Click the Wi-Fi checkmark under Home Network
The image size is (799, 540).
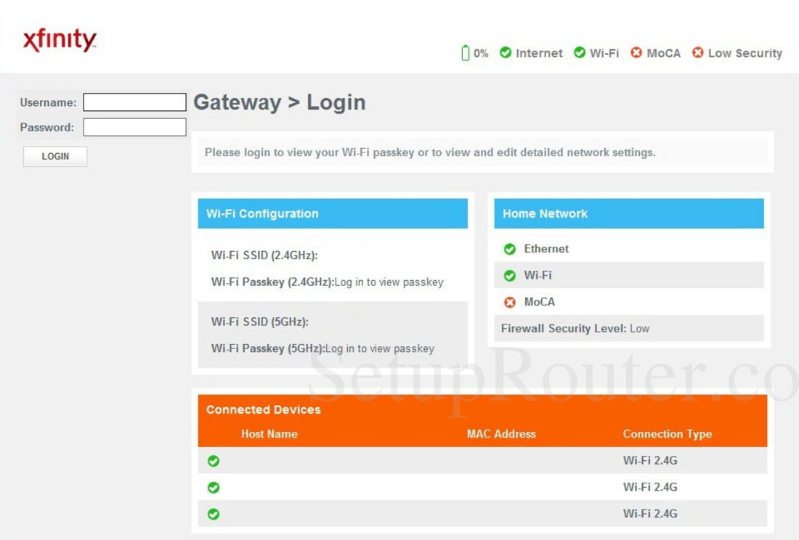pyautogui.click(x=510, y=275)
